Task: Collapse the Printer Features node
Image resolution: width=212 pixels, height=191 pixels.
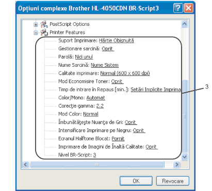Action: (x=36, y=33)
